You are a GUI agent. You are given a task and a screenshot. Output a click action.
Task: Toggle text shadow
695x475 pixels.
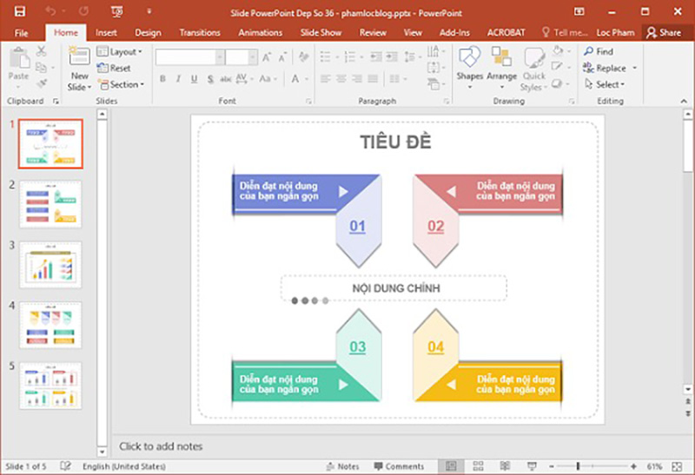tap(210, 79)
